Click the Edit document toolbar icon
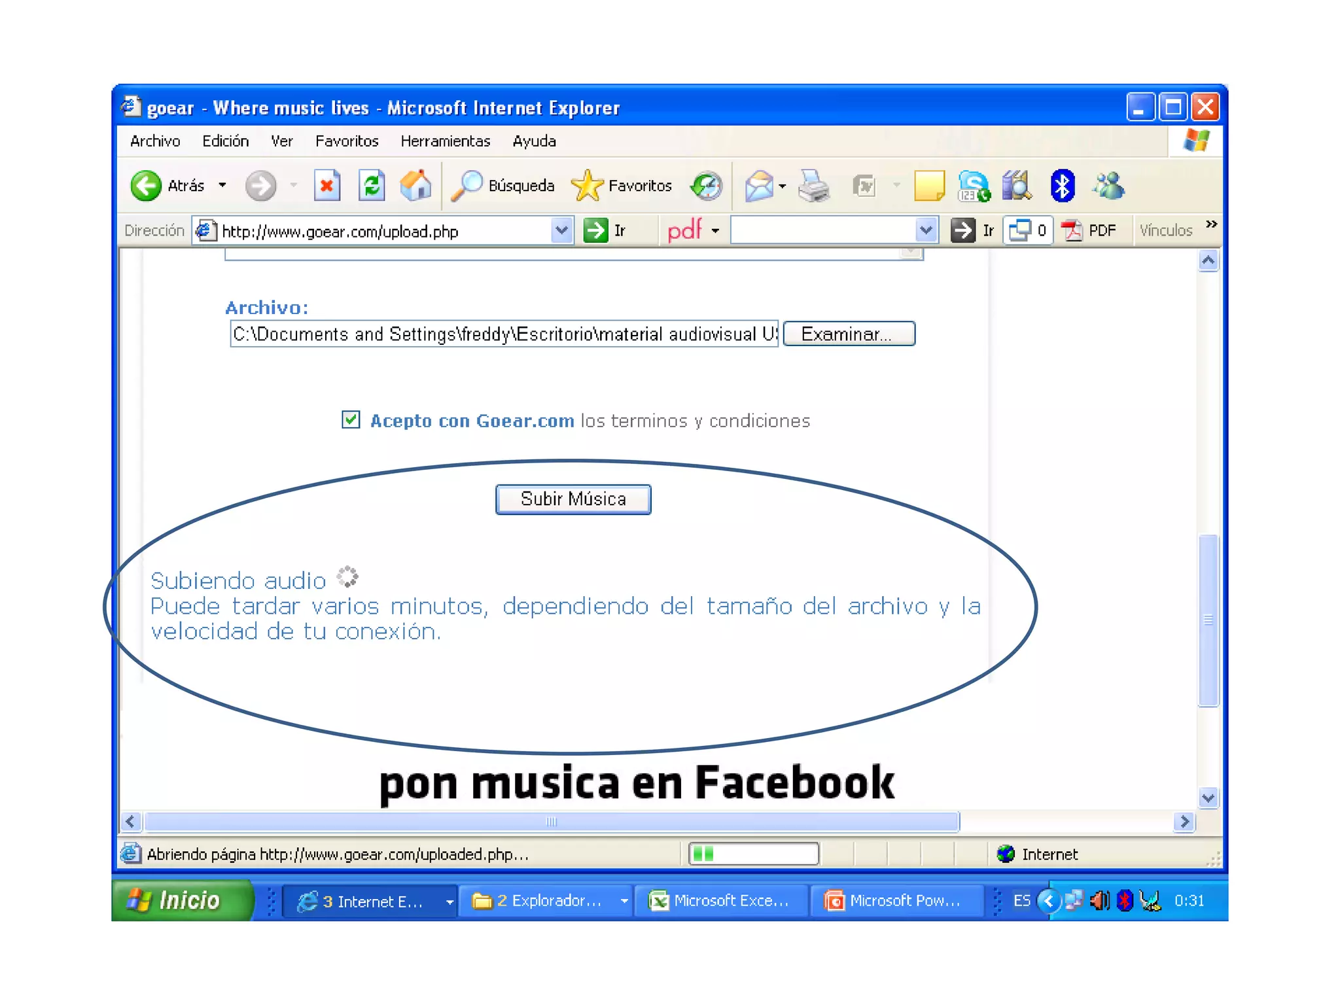This screenshot has height=1005, width=1340. [865, 186]
